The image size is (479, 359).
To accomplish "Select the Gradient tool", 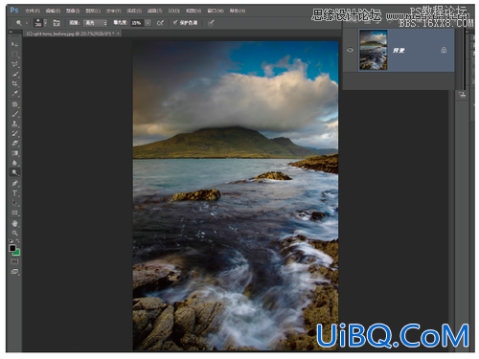I will [14, 153].
